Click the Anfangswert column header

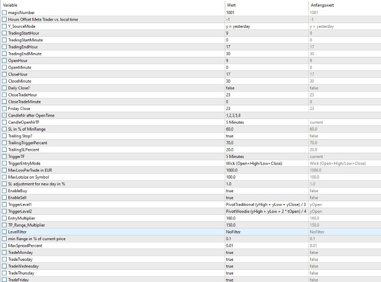pos(321,5)
